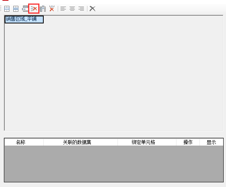The width and height of the screenshot is (226, 187).
Task: Click the insert column toolbar icon
Action: (43, 9)
